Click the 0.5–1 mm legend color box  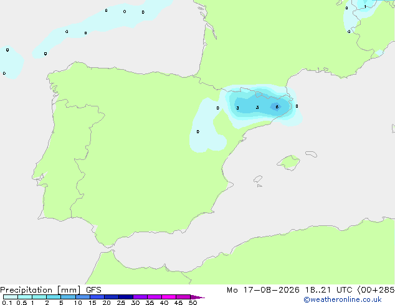coord(25,297)
